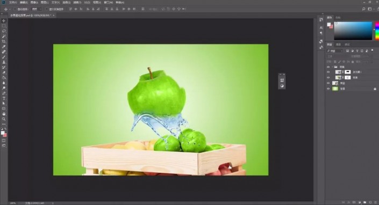379x205 pixels.
Task: Open the 文件 (File) menu
Action: 13,2
